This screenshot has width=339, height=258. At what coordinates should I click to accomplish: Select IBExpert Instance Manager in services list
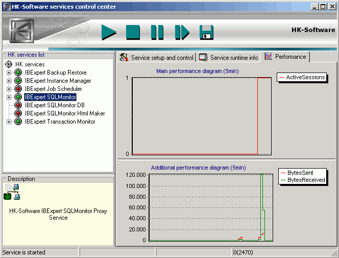click(x=58, y=81)
